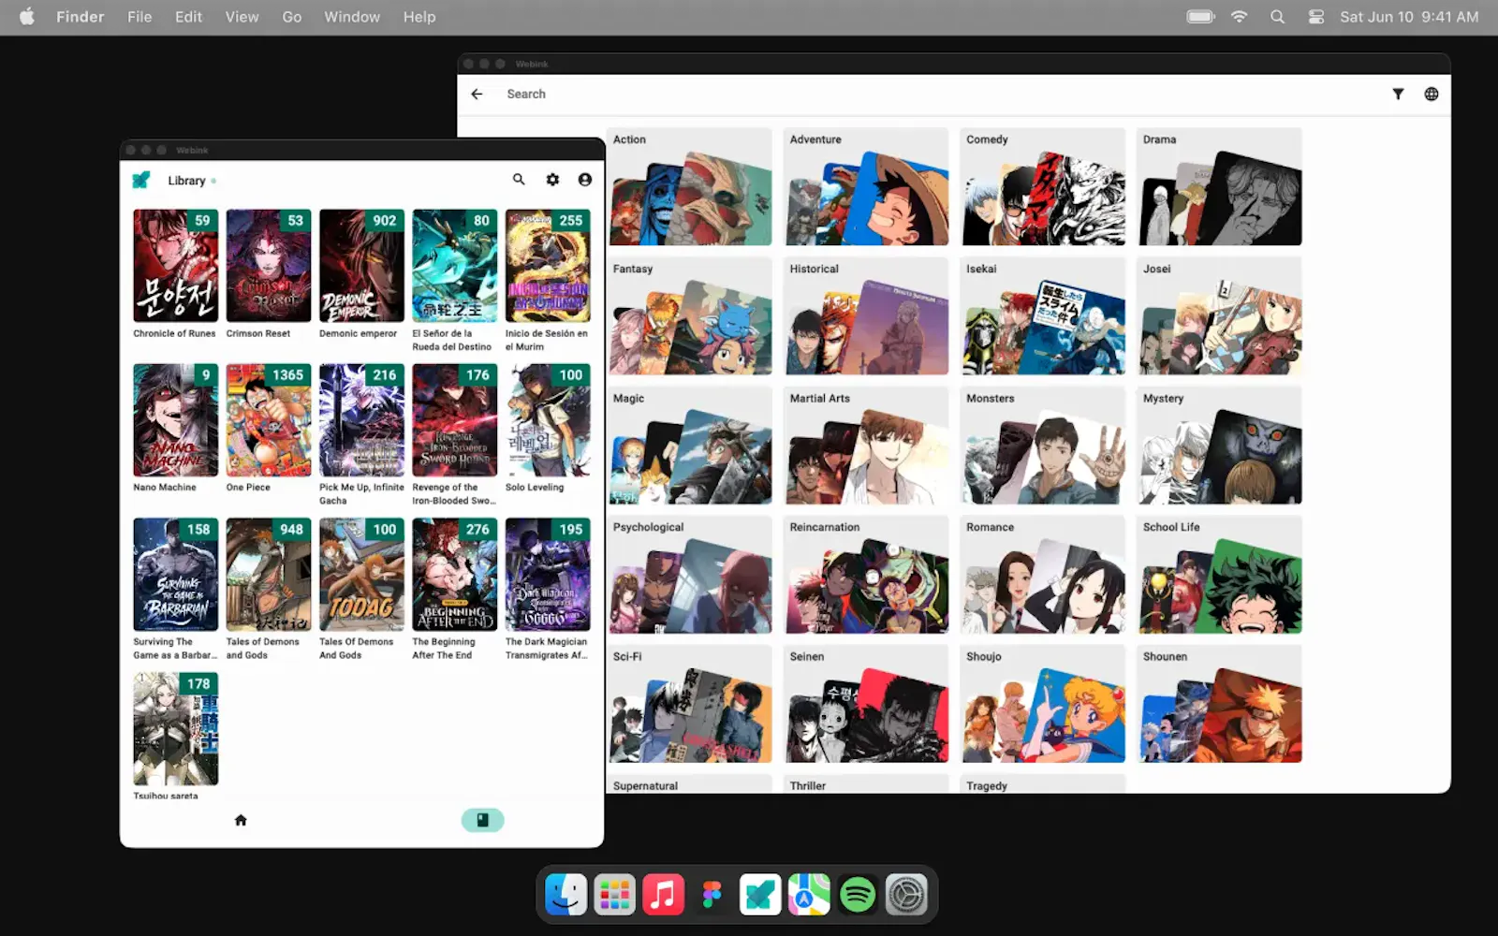Select the Library book tab in bottom navigation
Viewport: 1498px width, 936px height.
482,820
